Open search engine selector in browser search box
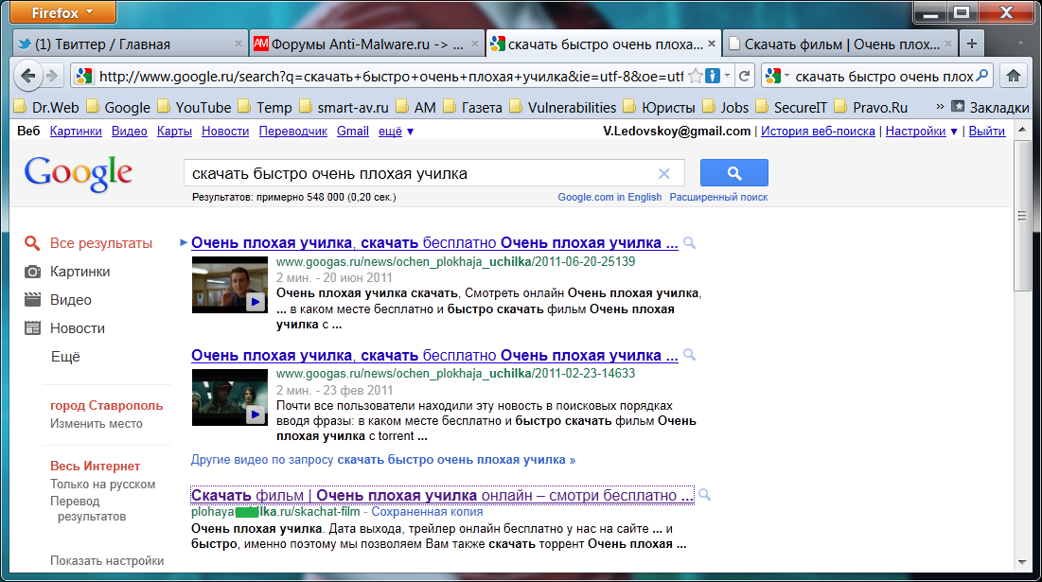The image size is (1042, 582). [776, 77]
